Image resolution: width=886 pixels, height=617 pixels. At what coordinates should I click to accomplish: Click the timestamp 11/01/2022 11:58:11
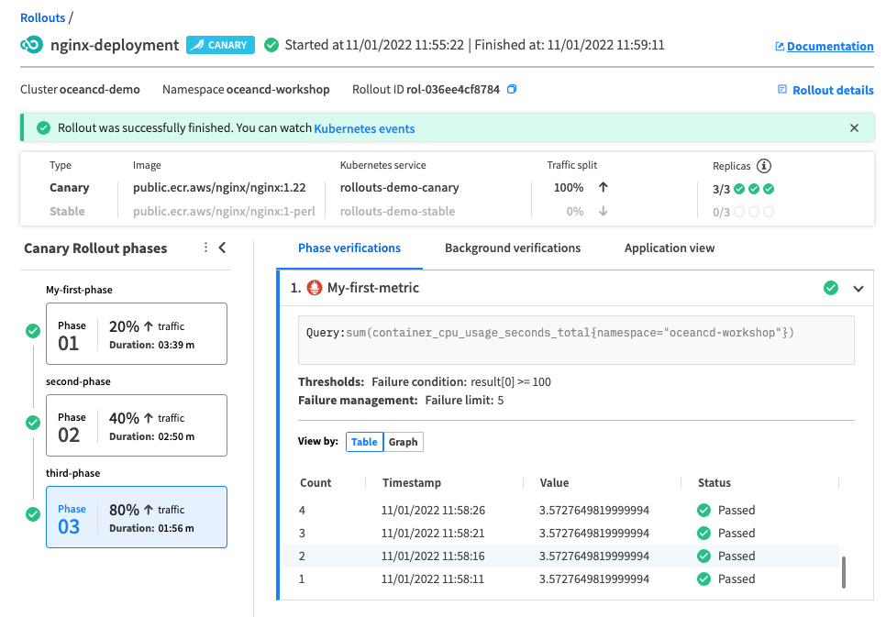(x=433, y=579)
